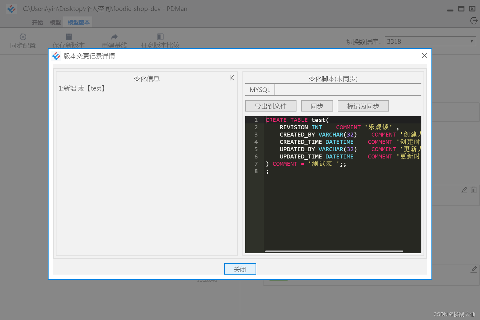Maximize the PDMan window
This screenshot has width=480, height=320.
click(x=461, y=9)
